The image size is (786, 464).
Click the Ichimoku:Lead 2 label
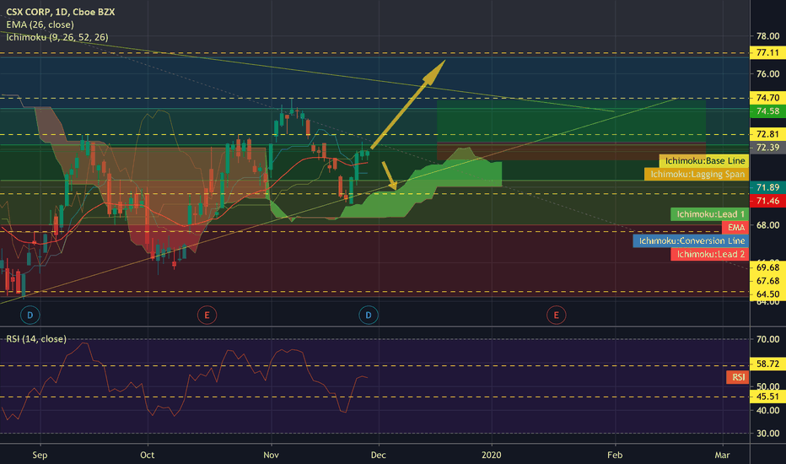(710, 254)
